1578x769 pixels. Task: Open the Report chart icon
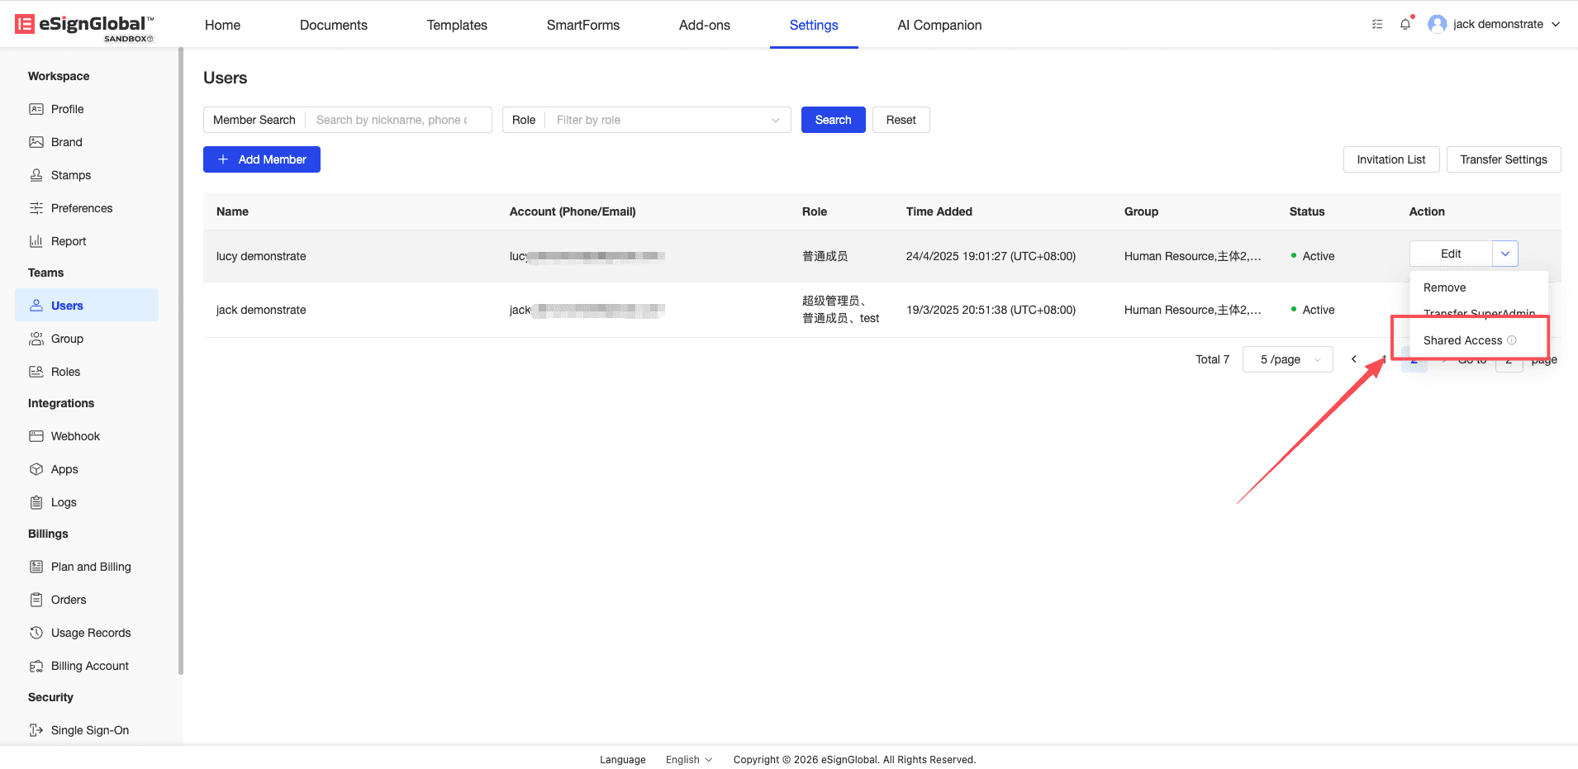click(x=36, y=241)
